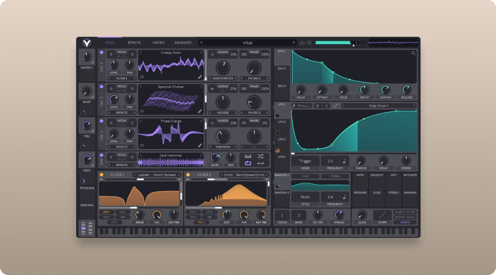Open OSC 1 FILTER 1 routing selector
This screenshot has height=275, width=496.
(122, 78)
